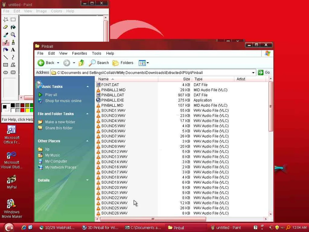The image size is (309, 232).
Task: Collapse the Music Tasks section
Action: [x=88, y=86]
